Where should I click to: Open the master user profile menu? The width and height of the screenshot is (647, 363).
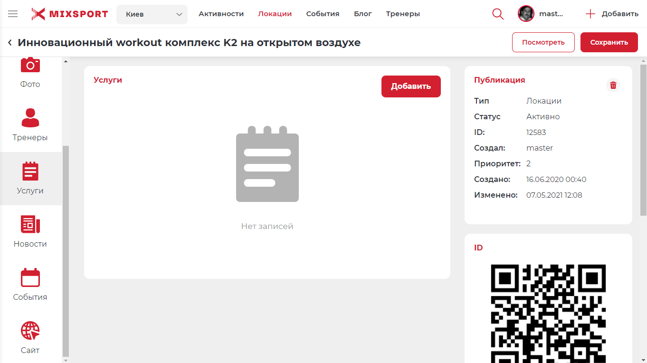coord(541,14)
